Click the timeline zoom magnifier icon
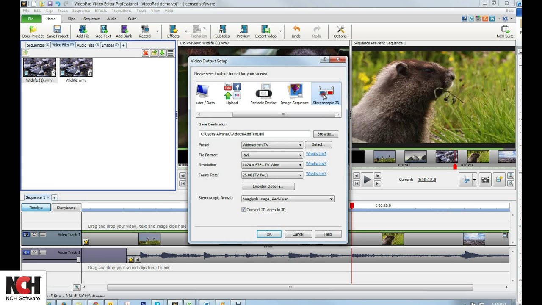542x305 pixels. [77, 287]
